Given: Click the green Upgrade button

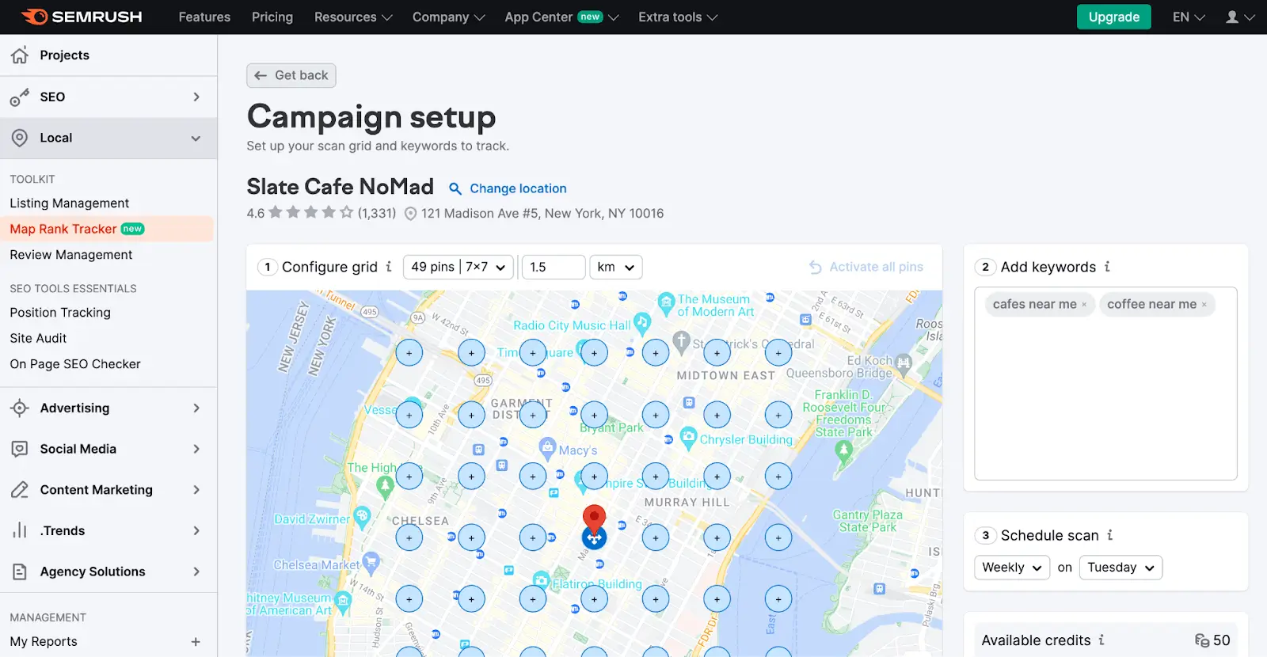Looking at the screenshot, I should [x=1113, y=17].
